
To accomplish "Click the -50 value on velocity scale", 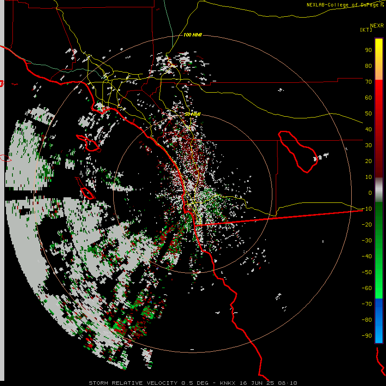I will coord(367,272).
